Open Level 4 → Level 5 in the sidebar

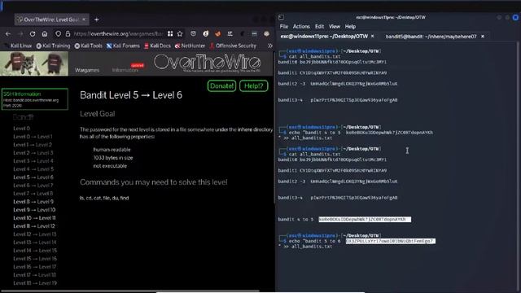(33, 169)
